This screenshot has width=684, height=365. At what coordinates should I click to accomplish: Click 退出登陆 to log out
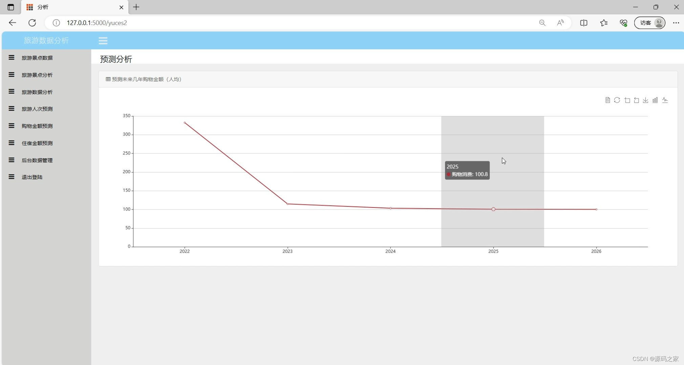pos(32,177)
